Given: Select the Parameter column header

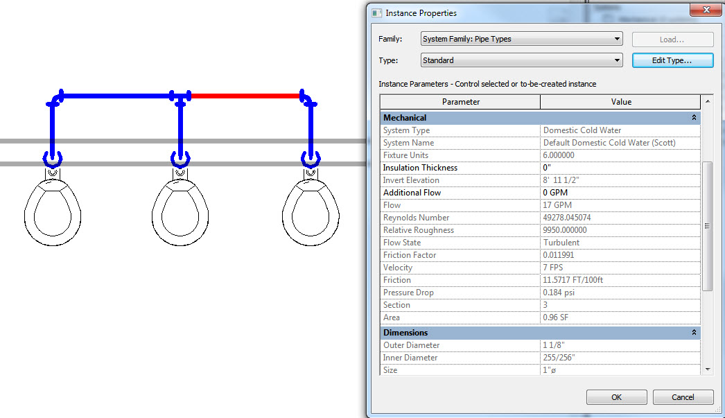Looking at the screenshot, I should tap(460, 102).
